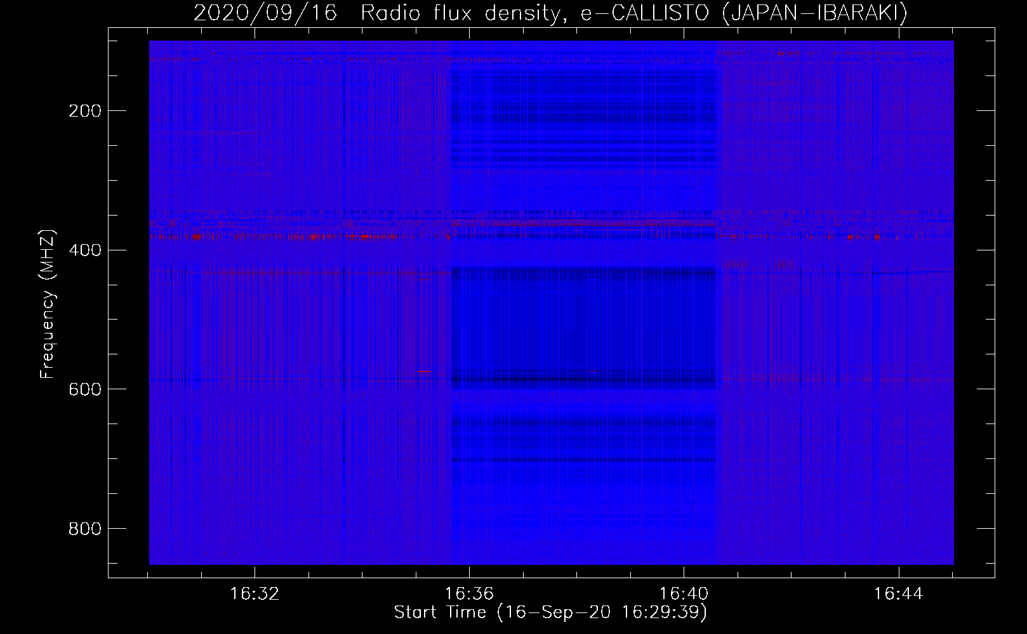The width and height of the screenshot is (1027, 634).
Task: Select the 'Frequency (MHZ)' axis label
Action: click(x=48, y=304)
